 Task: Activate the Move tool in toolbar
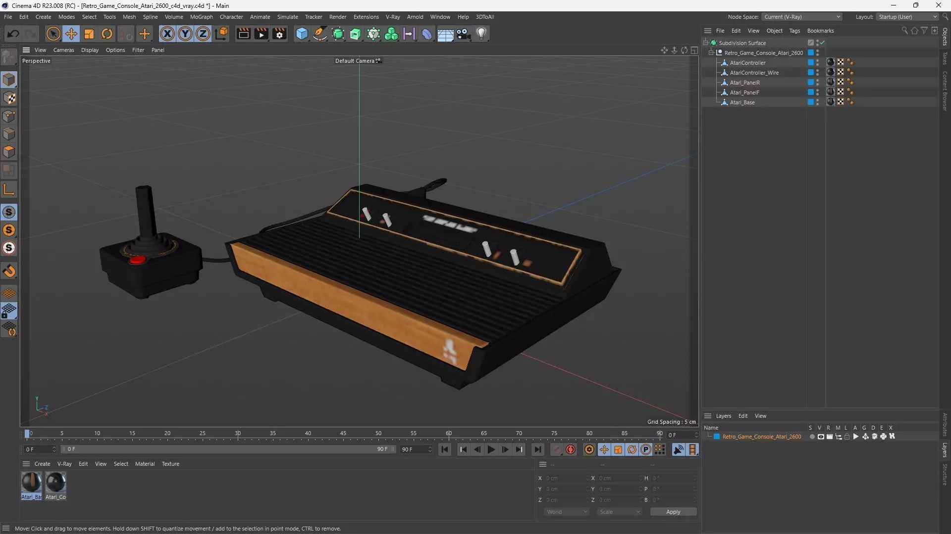coord(71,34)
